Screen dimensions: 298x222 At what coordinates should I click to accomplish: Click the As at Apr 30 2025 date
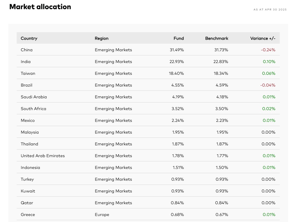pos(270,10)
